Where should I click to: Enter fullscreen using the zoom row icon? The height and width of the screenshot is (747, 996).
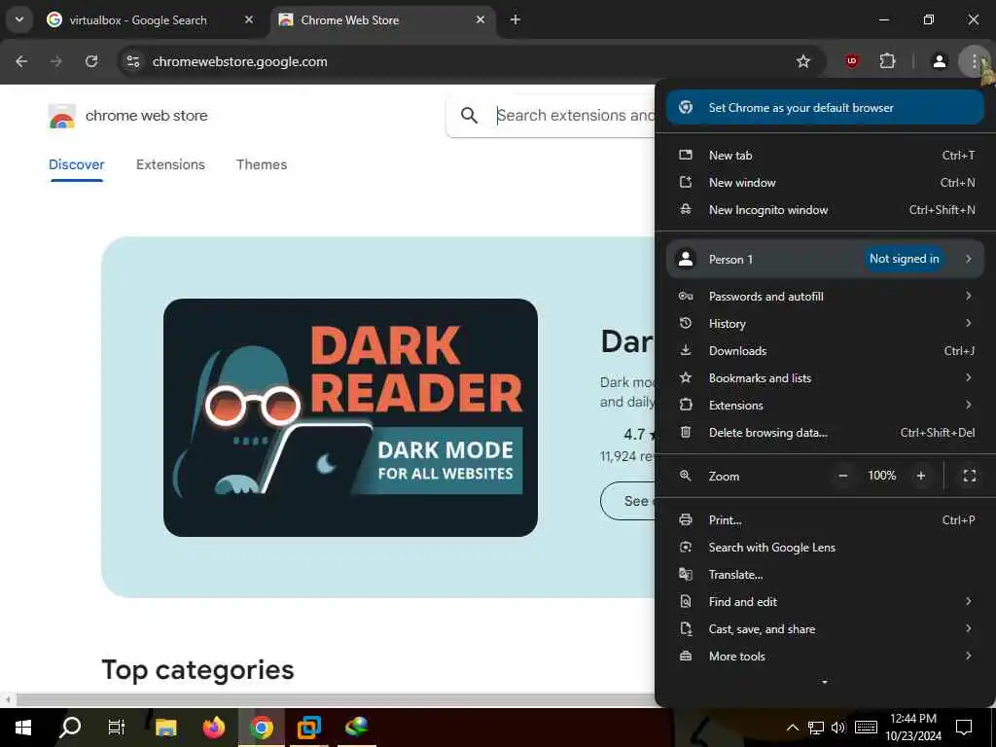click(x=970, y=476)
